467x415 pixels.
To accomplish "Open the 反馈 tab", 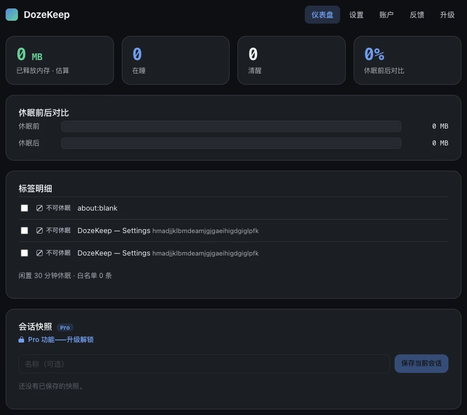I will pos(416,15).
